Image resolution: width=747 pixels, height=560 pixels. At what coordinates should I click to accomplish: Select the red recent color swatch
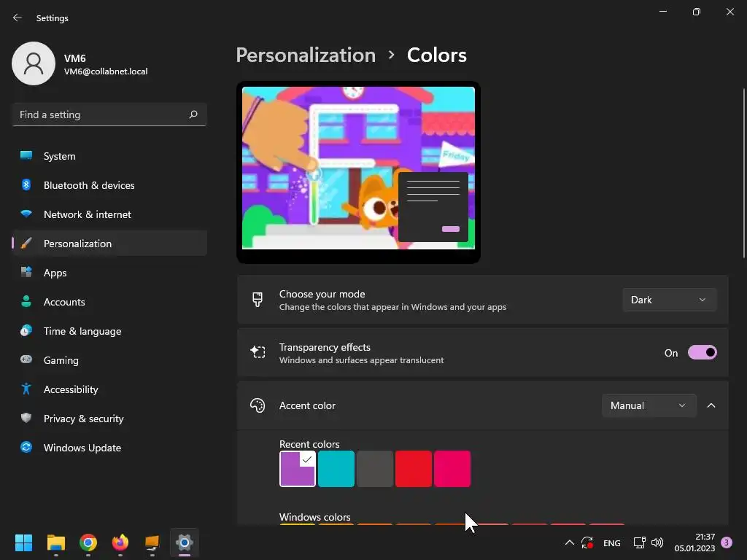[414, 469]
